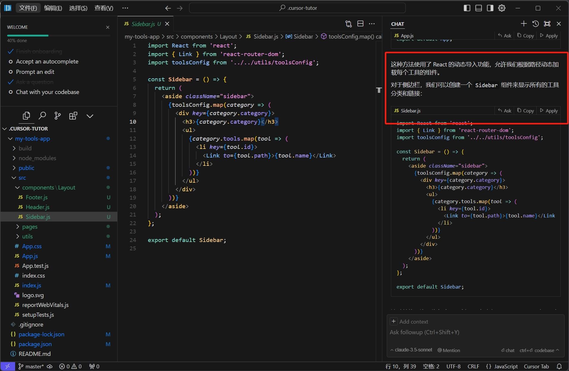This screenshot has width=569, height=371.
Task: Click the Explorer files icon
Action: 26,116
